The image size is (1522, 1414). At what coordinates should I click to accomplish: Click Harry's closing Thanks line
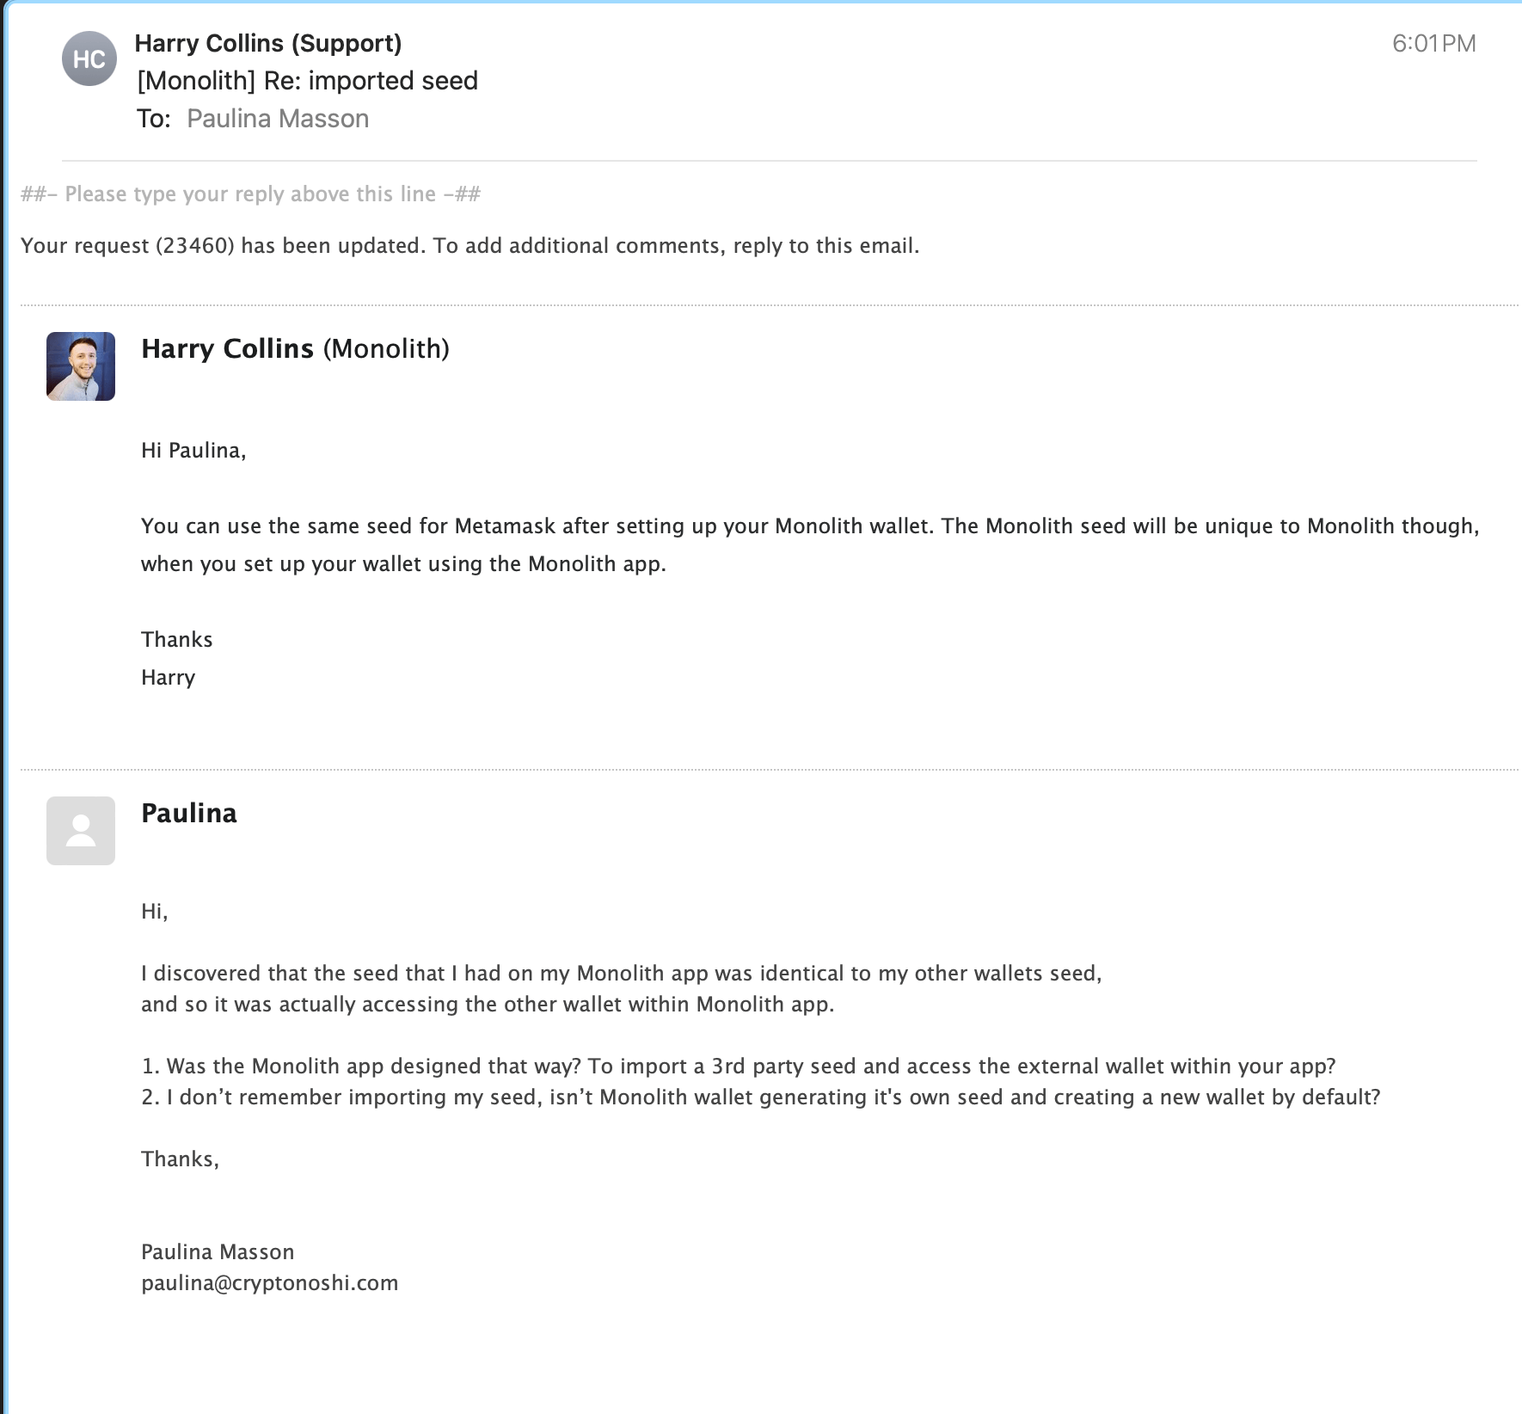176,640
